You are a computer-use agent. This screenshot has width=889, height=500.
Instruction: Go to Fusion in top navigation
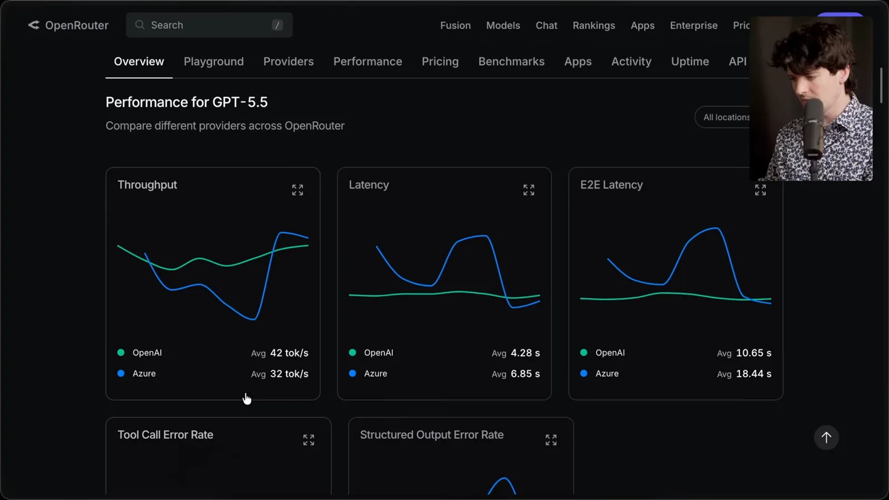pyautogui.click(x=456, y=26)
